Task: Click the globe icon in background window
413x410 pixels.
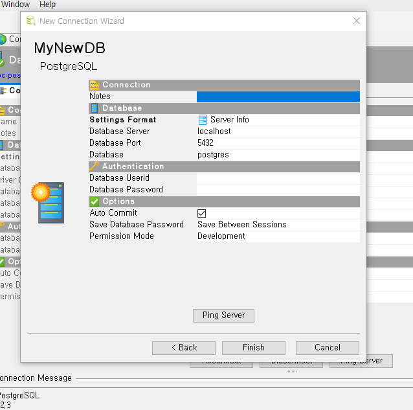Action: [x=3, y=40]
